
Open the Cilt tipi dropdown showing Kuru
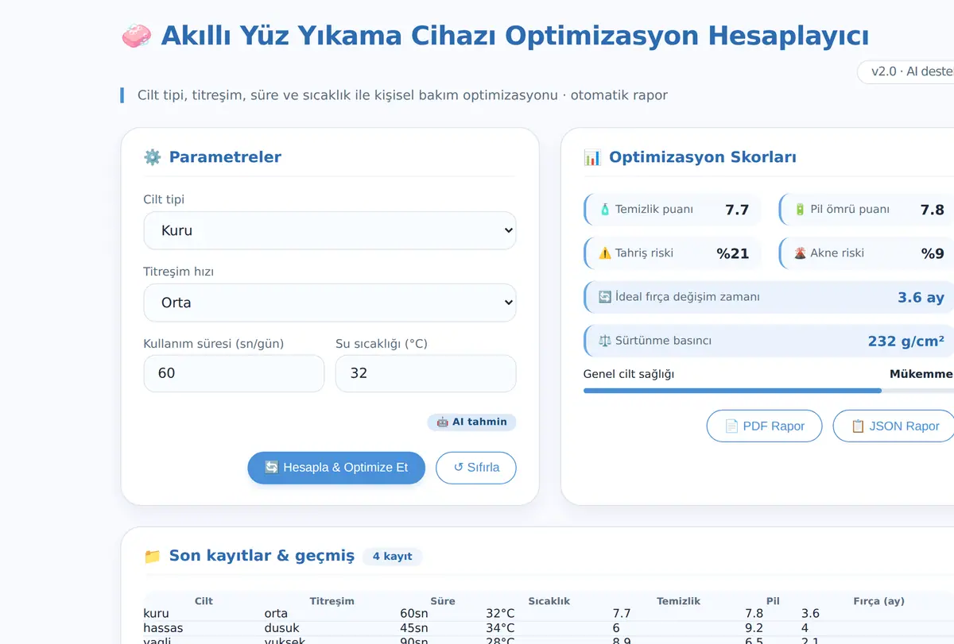(330, 230)
